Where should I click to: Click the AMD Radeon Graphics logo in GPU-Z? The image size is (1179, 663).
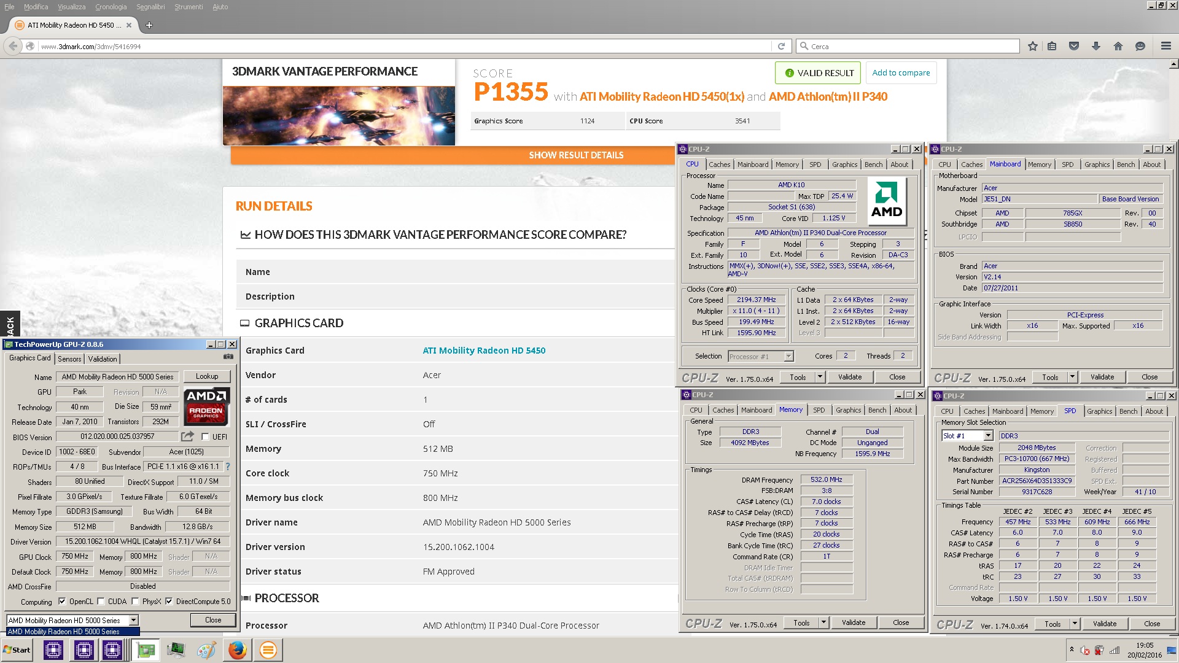[x=206, y=406]
